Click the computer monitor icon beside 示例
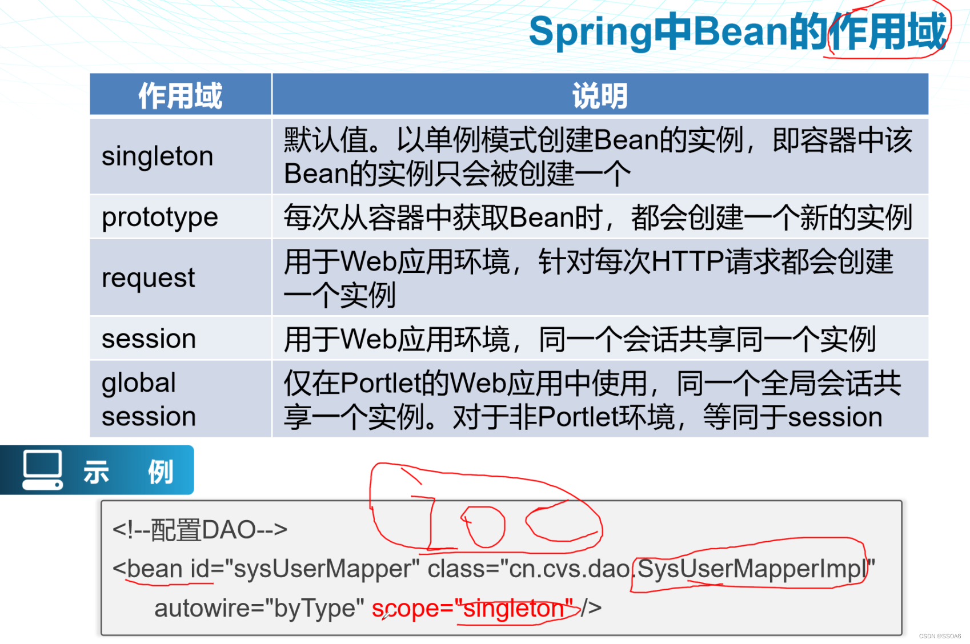 coord(43,469)
